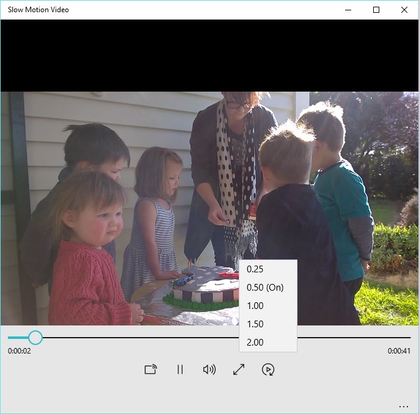Pause the video playback
The image size is (419, 414).
point(180,369)
